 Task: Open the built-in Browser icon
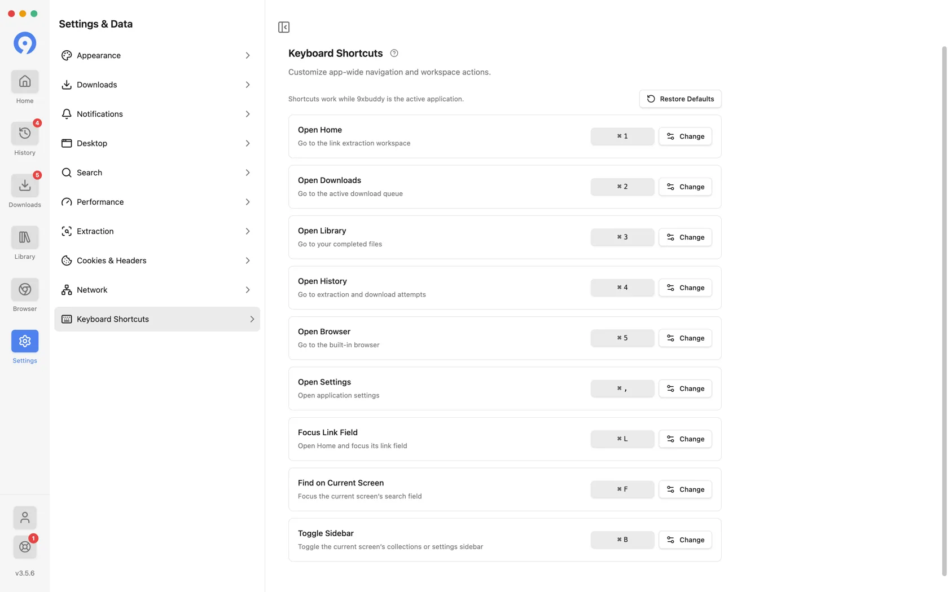(25, 289)
